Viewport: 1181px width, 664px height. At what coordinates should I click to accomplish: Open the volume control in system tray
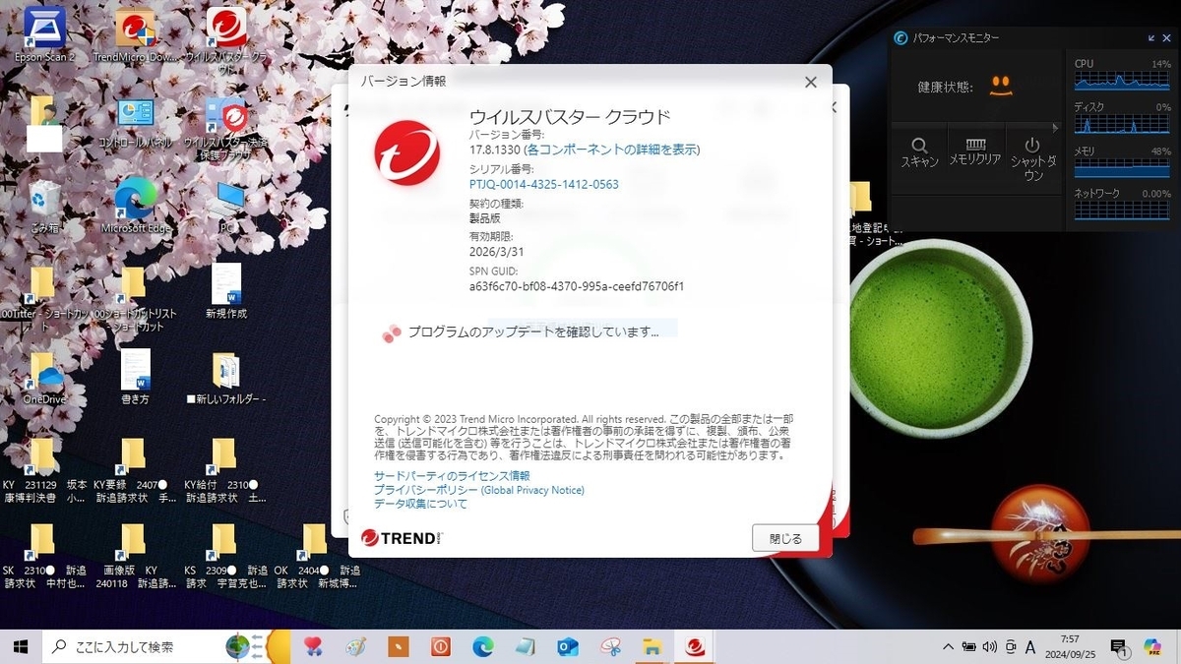pos(990,646)
